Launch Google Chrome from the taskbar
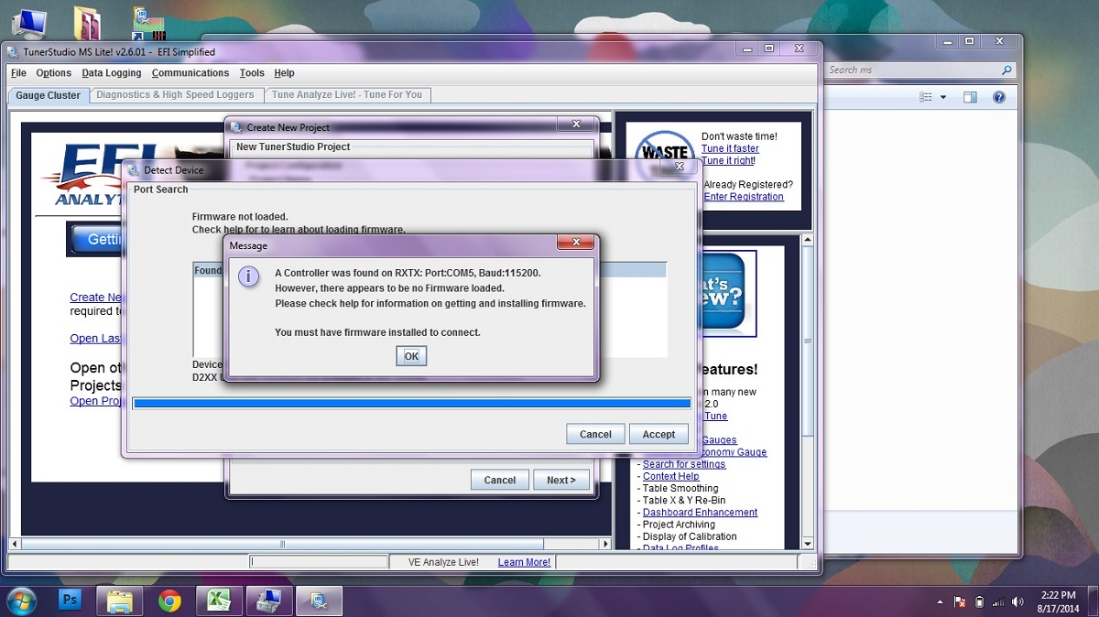This screenshot has height=617, width=1099. (x=169, y=601)
